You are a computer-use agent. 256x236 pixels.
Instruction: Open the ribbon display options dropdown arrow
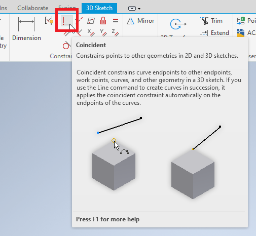(139, 9)
